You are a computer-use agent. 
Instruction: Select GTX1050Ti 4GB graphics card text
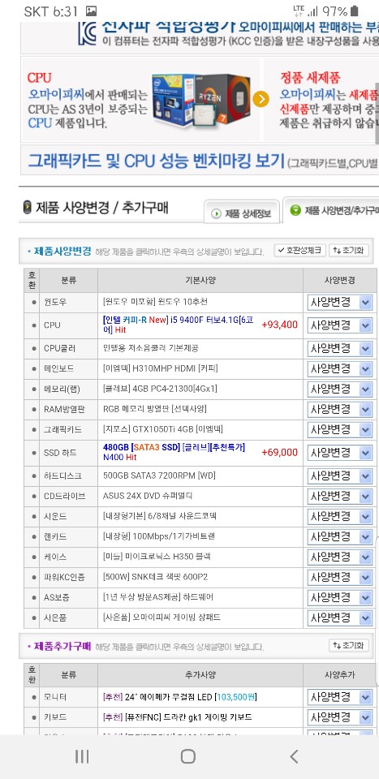[x=163, y=429]
